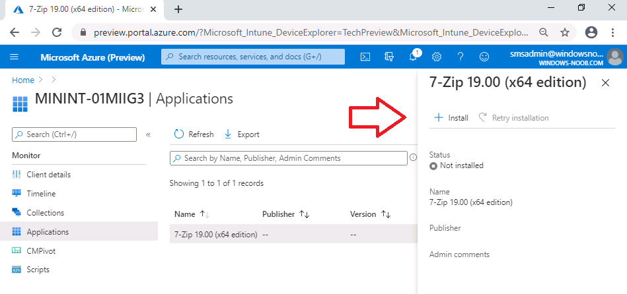Focus the left menu Search (Ctrl+/) box
The image size is (627, 294).
[75, 134]
